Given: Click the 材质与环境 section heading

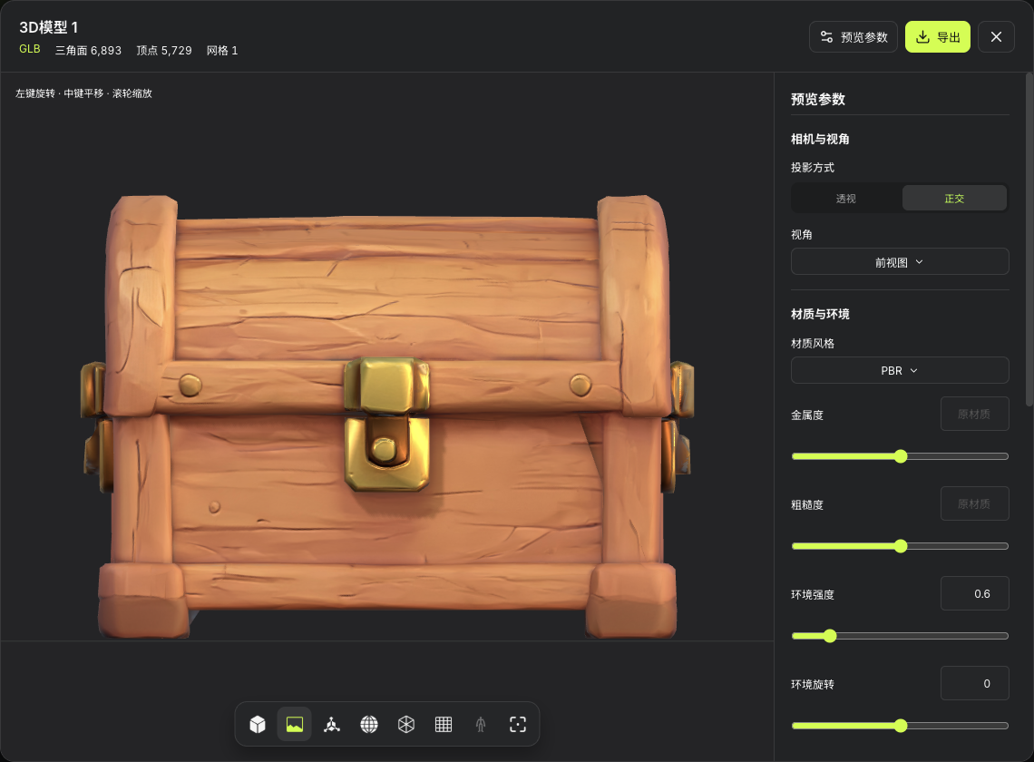Looking at the screenshot, I should (x=820, y=314).
